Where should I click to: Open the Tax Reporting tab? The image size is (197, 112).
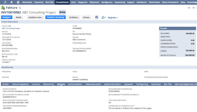point(142,84)
